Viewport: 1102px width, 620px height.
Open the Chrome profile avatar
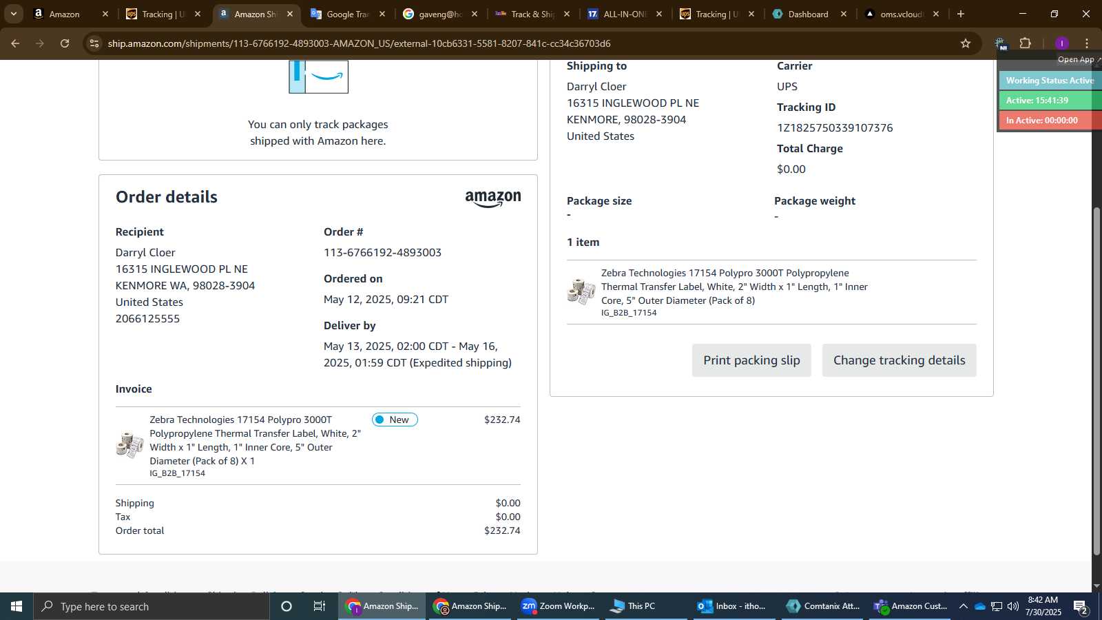1062,43
